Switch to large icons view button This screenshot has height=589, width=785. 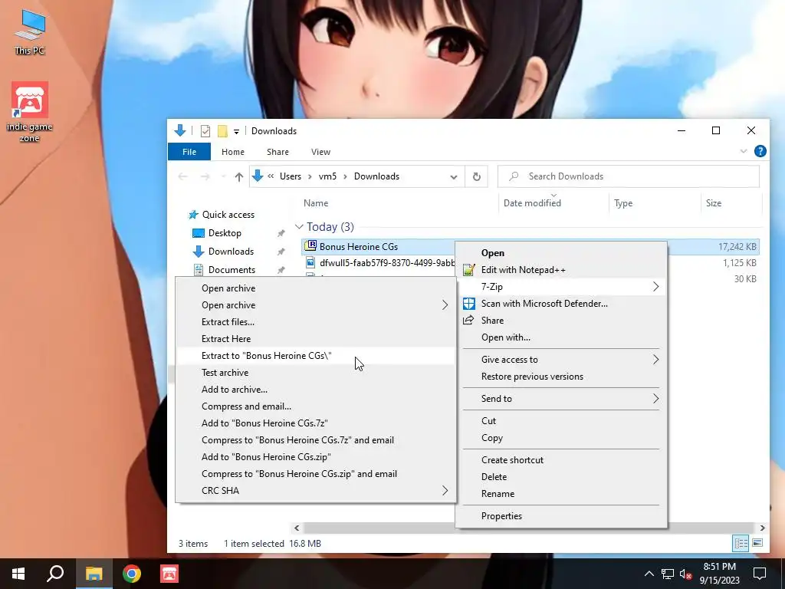757,543
